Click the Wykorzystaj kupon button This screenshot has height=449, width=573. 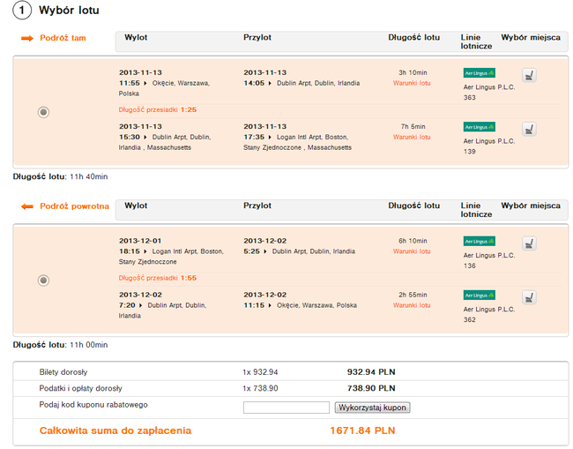click(372, 408)
